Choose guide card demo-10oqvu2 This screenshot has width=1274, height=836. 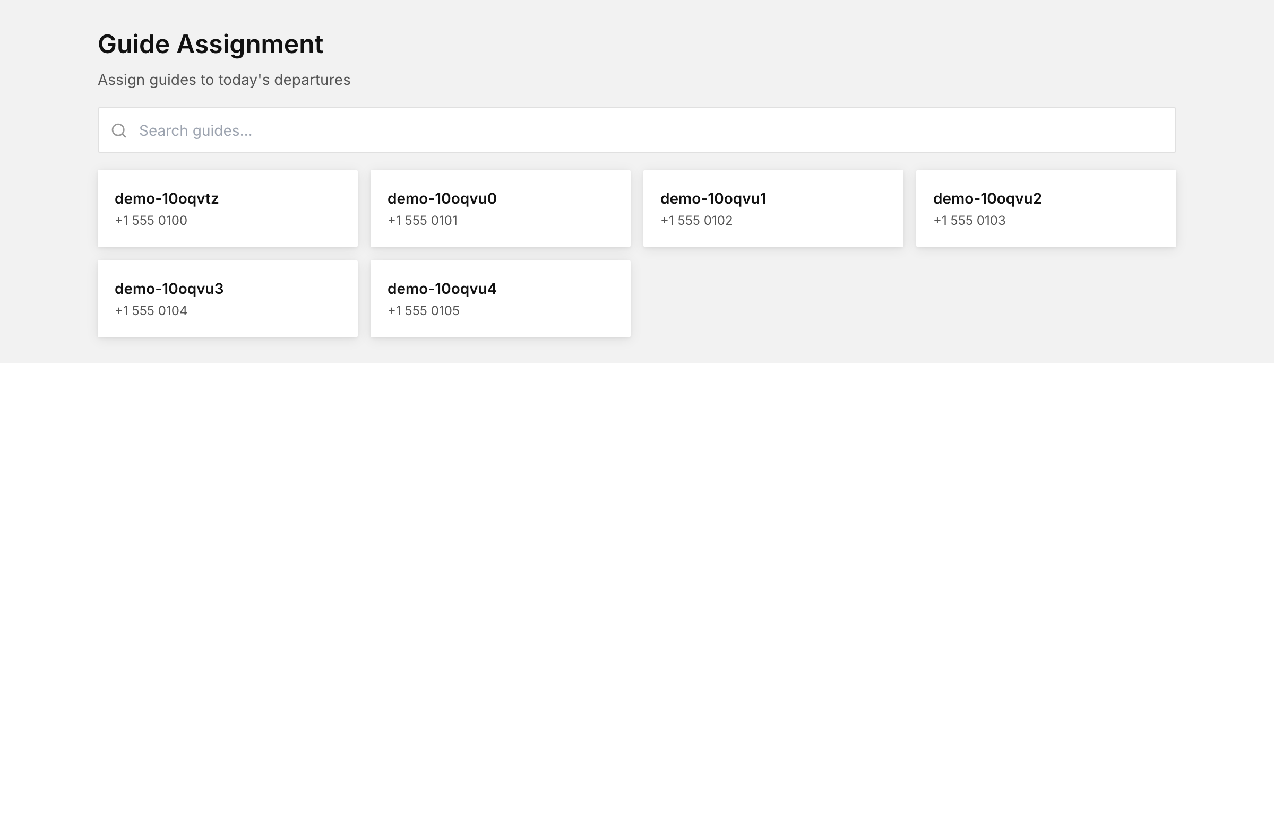[1046, 208]
